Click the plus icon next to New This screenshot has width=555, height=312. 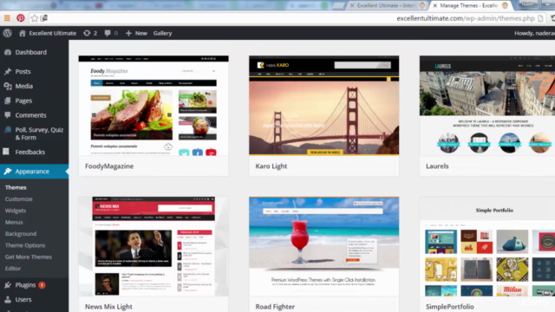[128, 33]
